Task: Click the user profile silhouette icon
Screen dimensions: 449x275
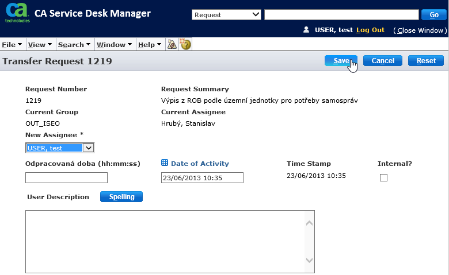Action: (306, 30)
